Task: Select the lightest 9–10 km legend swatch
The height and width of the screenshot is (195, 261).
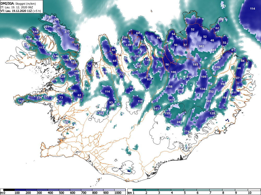Action: (241, 190)
